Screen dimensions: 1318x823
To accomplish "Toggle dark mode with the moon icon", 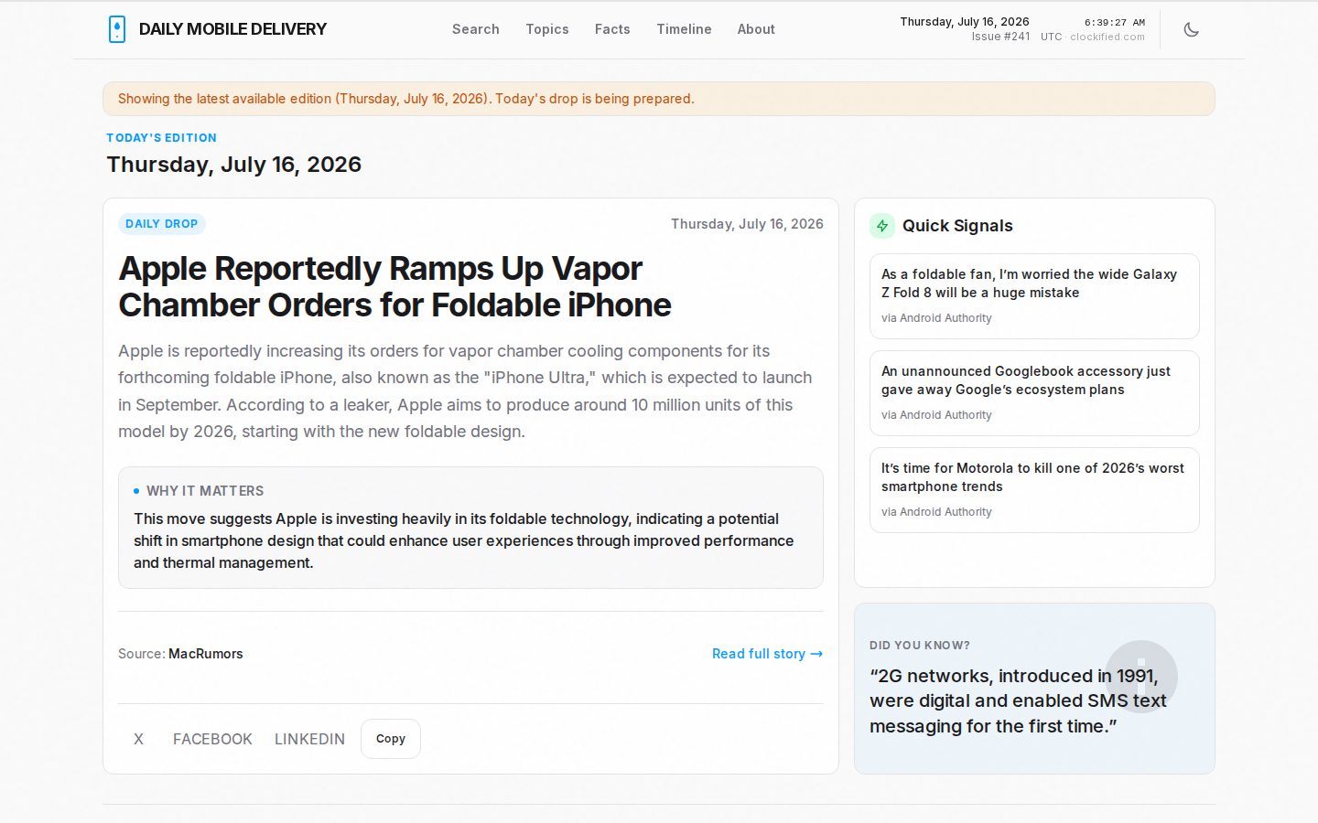I will [1191, 29].
